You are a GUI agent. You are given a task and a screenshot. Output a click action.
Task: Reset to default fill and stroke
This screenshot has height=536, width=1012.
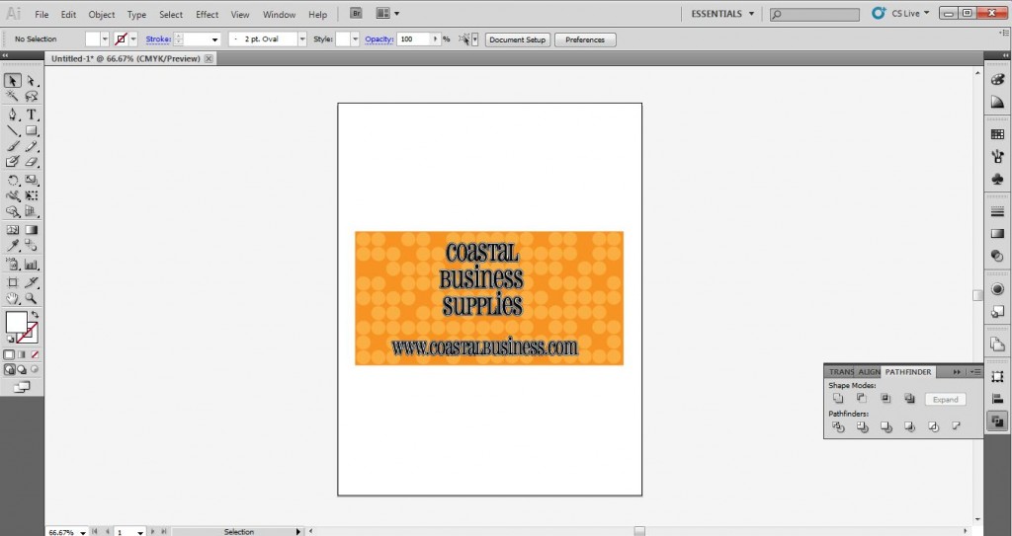click(x=10, y=339)
